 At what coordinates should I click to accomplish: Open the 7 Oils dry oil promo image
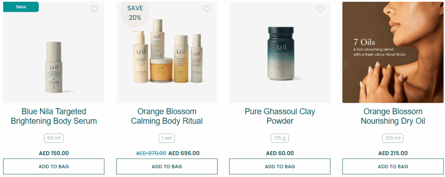click(393, 52)
